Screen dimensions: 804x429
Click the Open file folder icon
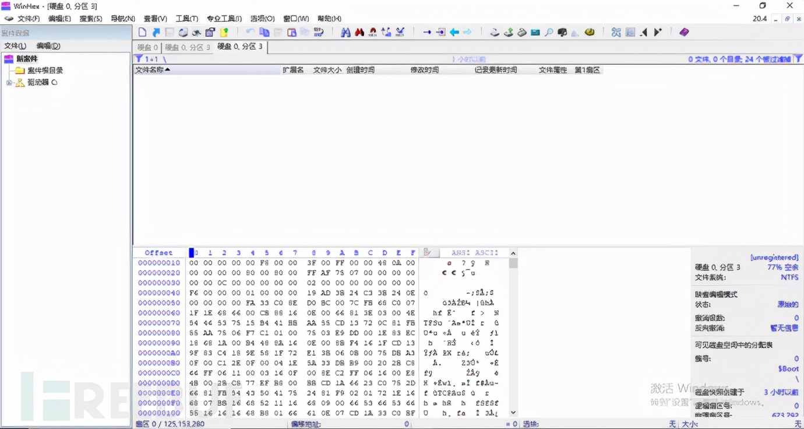coord(156,32)
